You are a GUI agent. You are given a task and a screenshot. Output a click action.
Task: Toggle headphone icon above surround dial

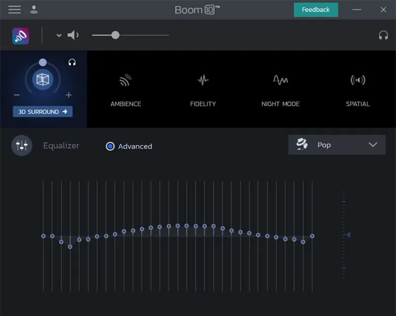point(72,62)
